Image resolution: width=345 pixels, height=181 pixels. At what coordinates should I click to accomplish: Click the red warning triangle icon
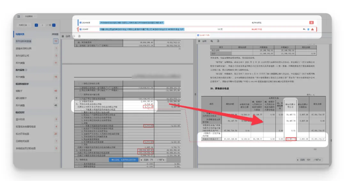312,29
